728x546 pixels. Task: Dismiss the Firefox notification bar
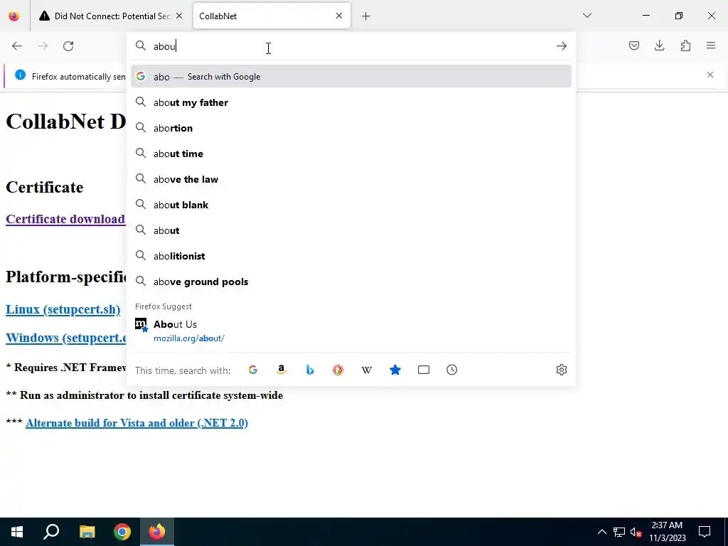[x=710, y=75]
